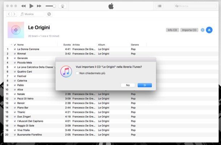
Task: Uncheck Caterina track checkbox
Action: [15, 81]
